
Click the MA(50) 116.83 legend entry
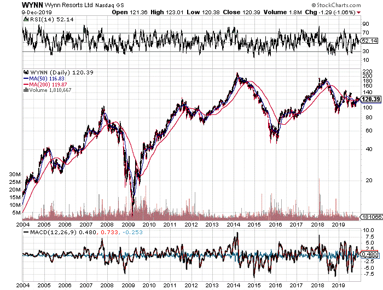pos(44,78)
